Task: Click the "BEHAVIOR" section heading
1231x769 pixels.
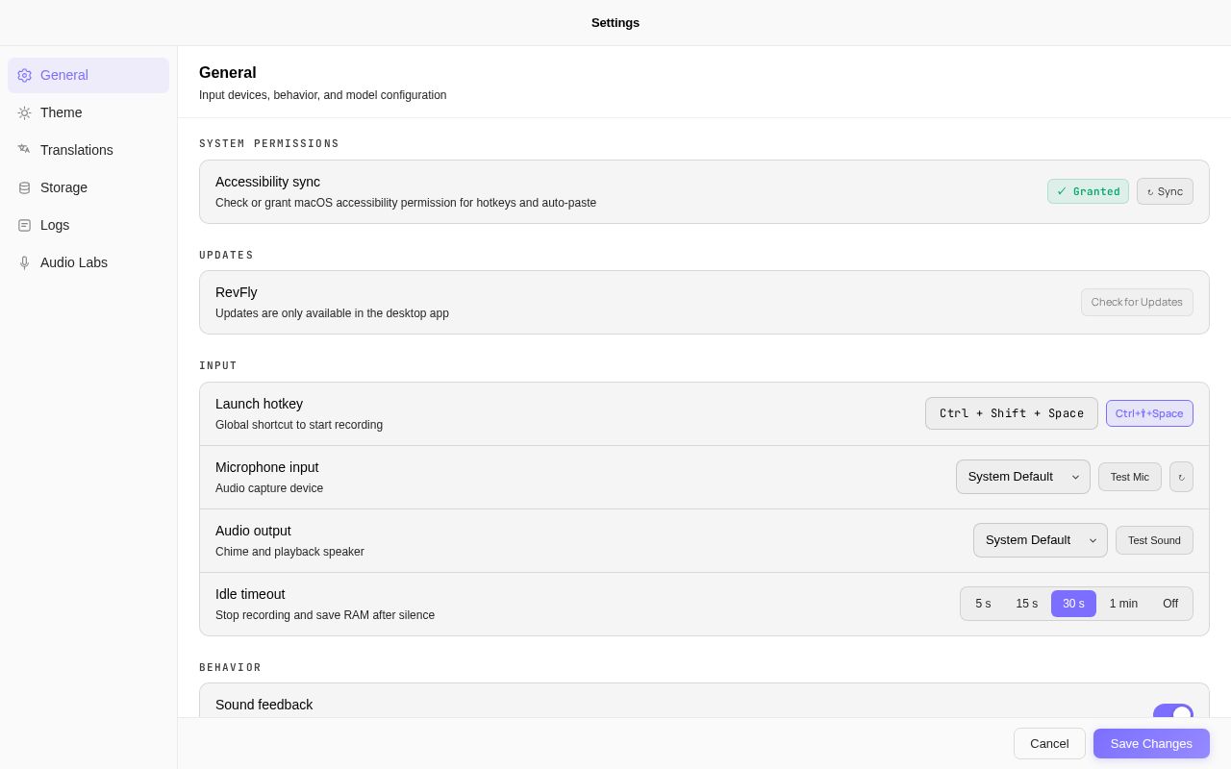Action: tap(230, 668)
